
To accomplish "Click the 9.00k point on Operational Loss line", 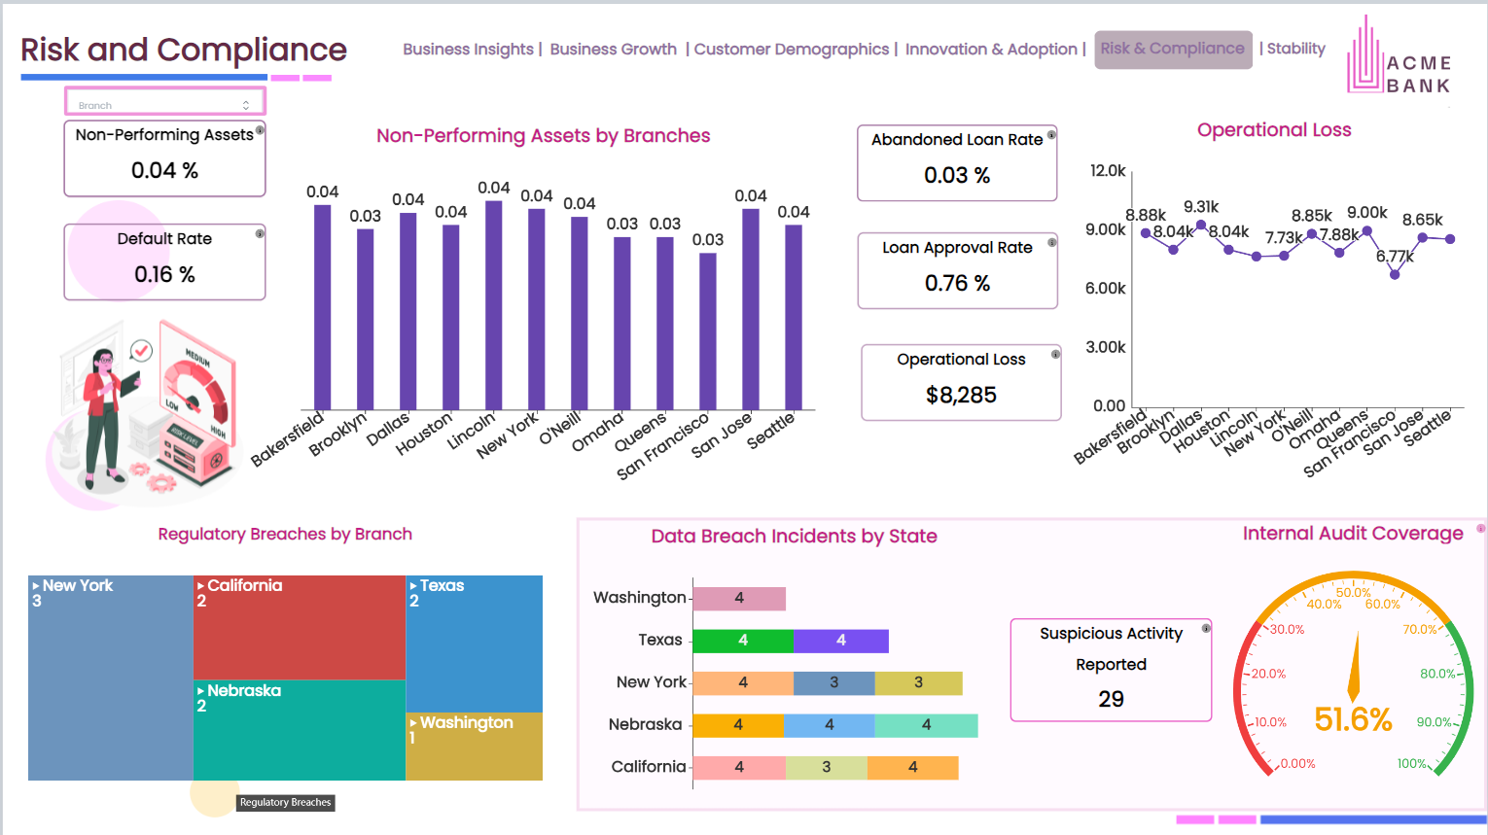I will coord(1367,230).
